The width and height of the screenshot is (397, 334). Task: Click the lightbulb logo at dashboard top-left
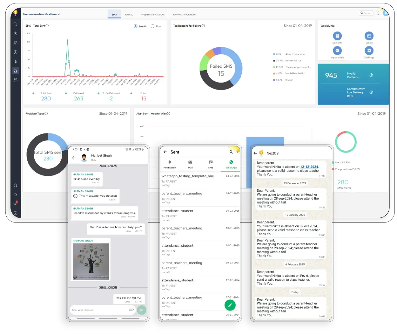click(15, 13)
